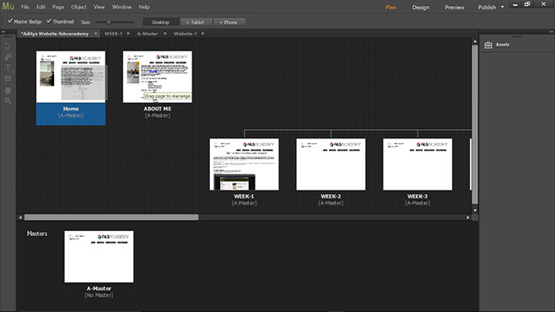Select the WEEK-2 page thumbnail

(331, 164)
